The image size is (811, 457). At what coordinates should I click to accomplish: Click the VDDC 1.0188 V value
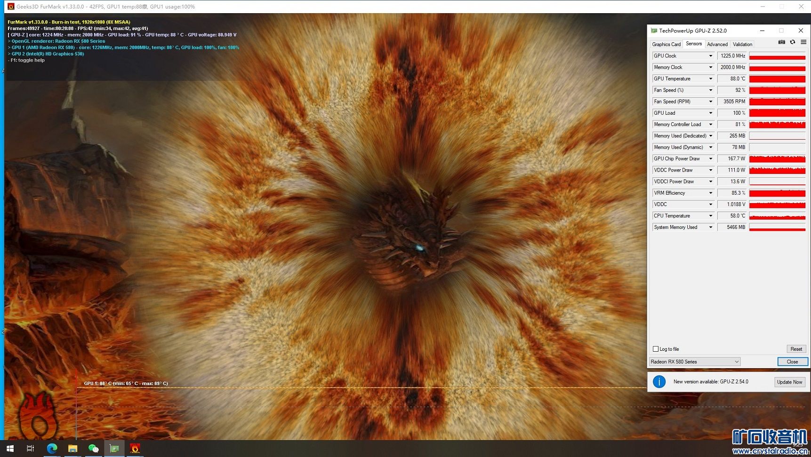(732, 205)
